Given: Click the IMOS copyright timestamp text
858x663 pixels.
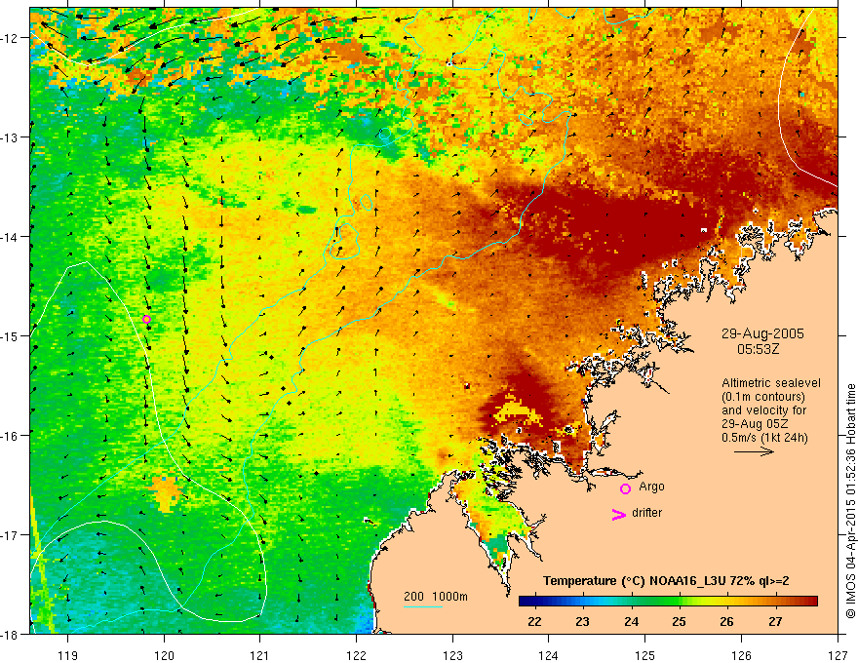Looking at the screenshot, I should pyautogui.click(x=850, y=500).
